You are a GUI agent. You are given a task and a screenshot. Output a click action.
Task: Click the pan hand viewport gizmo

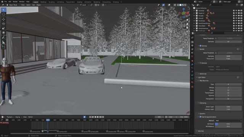(187, 24)
